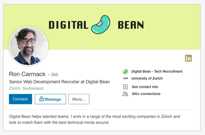The height and width of the screenshot is (135, 205).
Task: Click the DIGITAL BEAN banner text
Action: [96, 25]
